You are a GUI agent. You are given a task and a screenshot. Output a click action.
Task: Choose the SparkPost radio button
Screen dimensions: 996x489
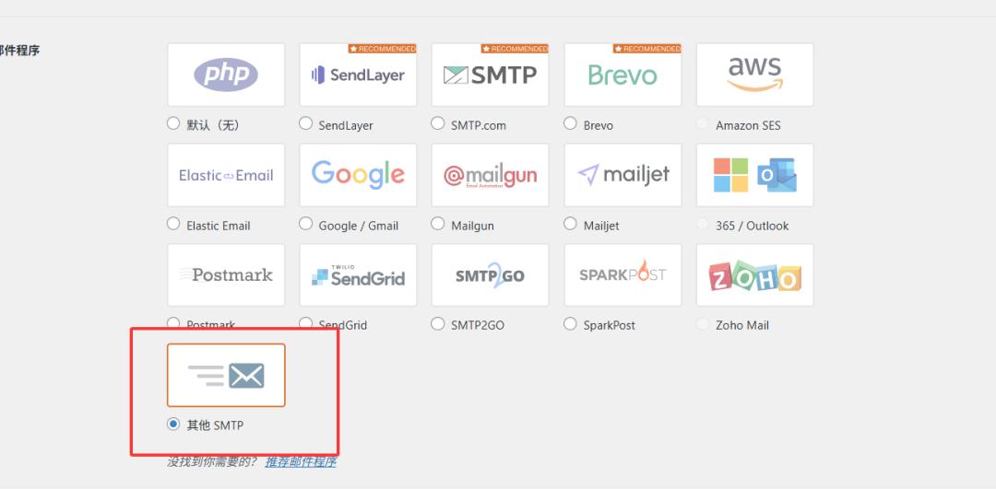tap(571, 323)
